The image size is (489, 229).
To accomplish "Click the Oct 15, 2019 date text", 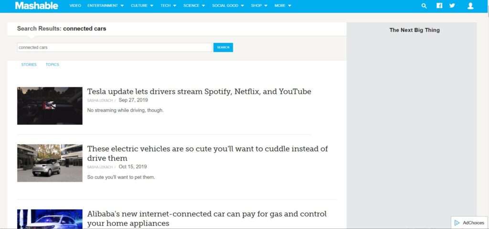I will click(133, 167).
